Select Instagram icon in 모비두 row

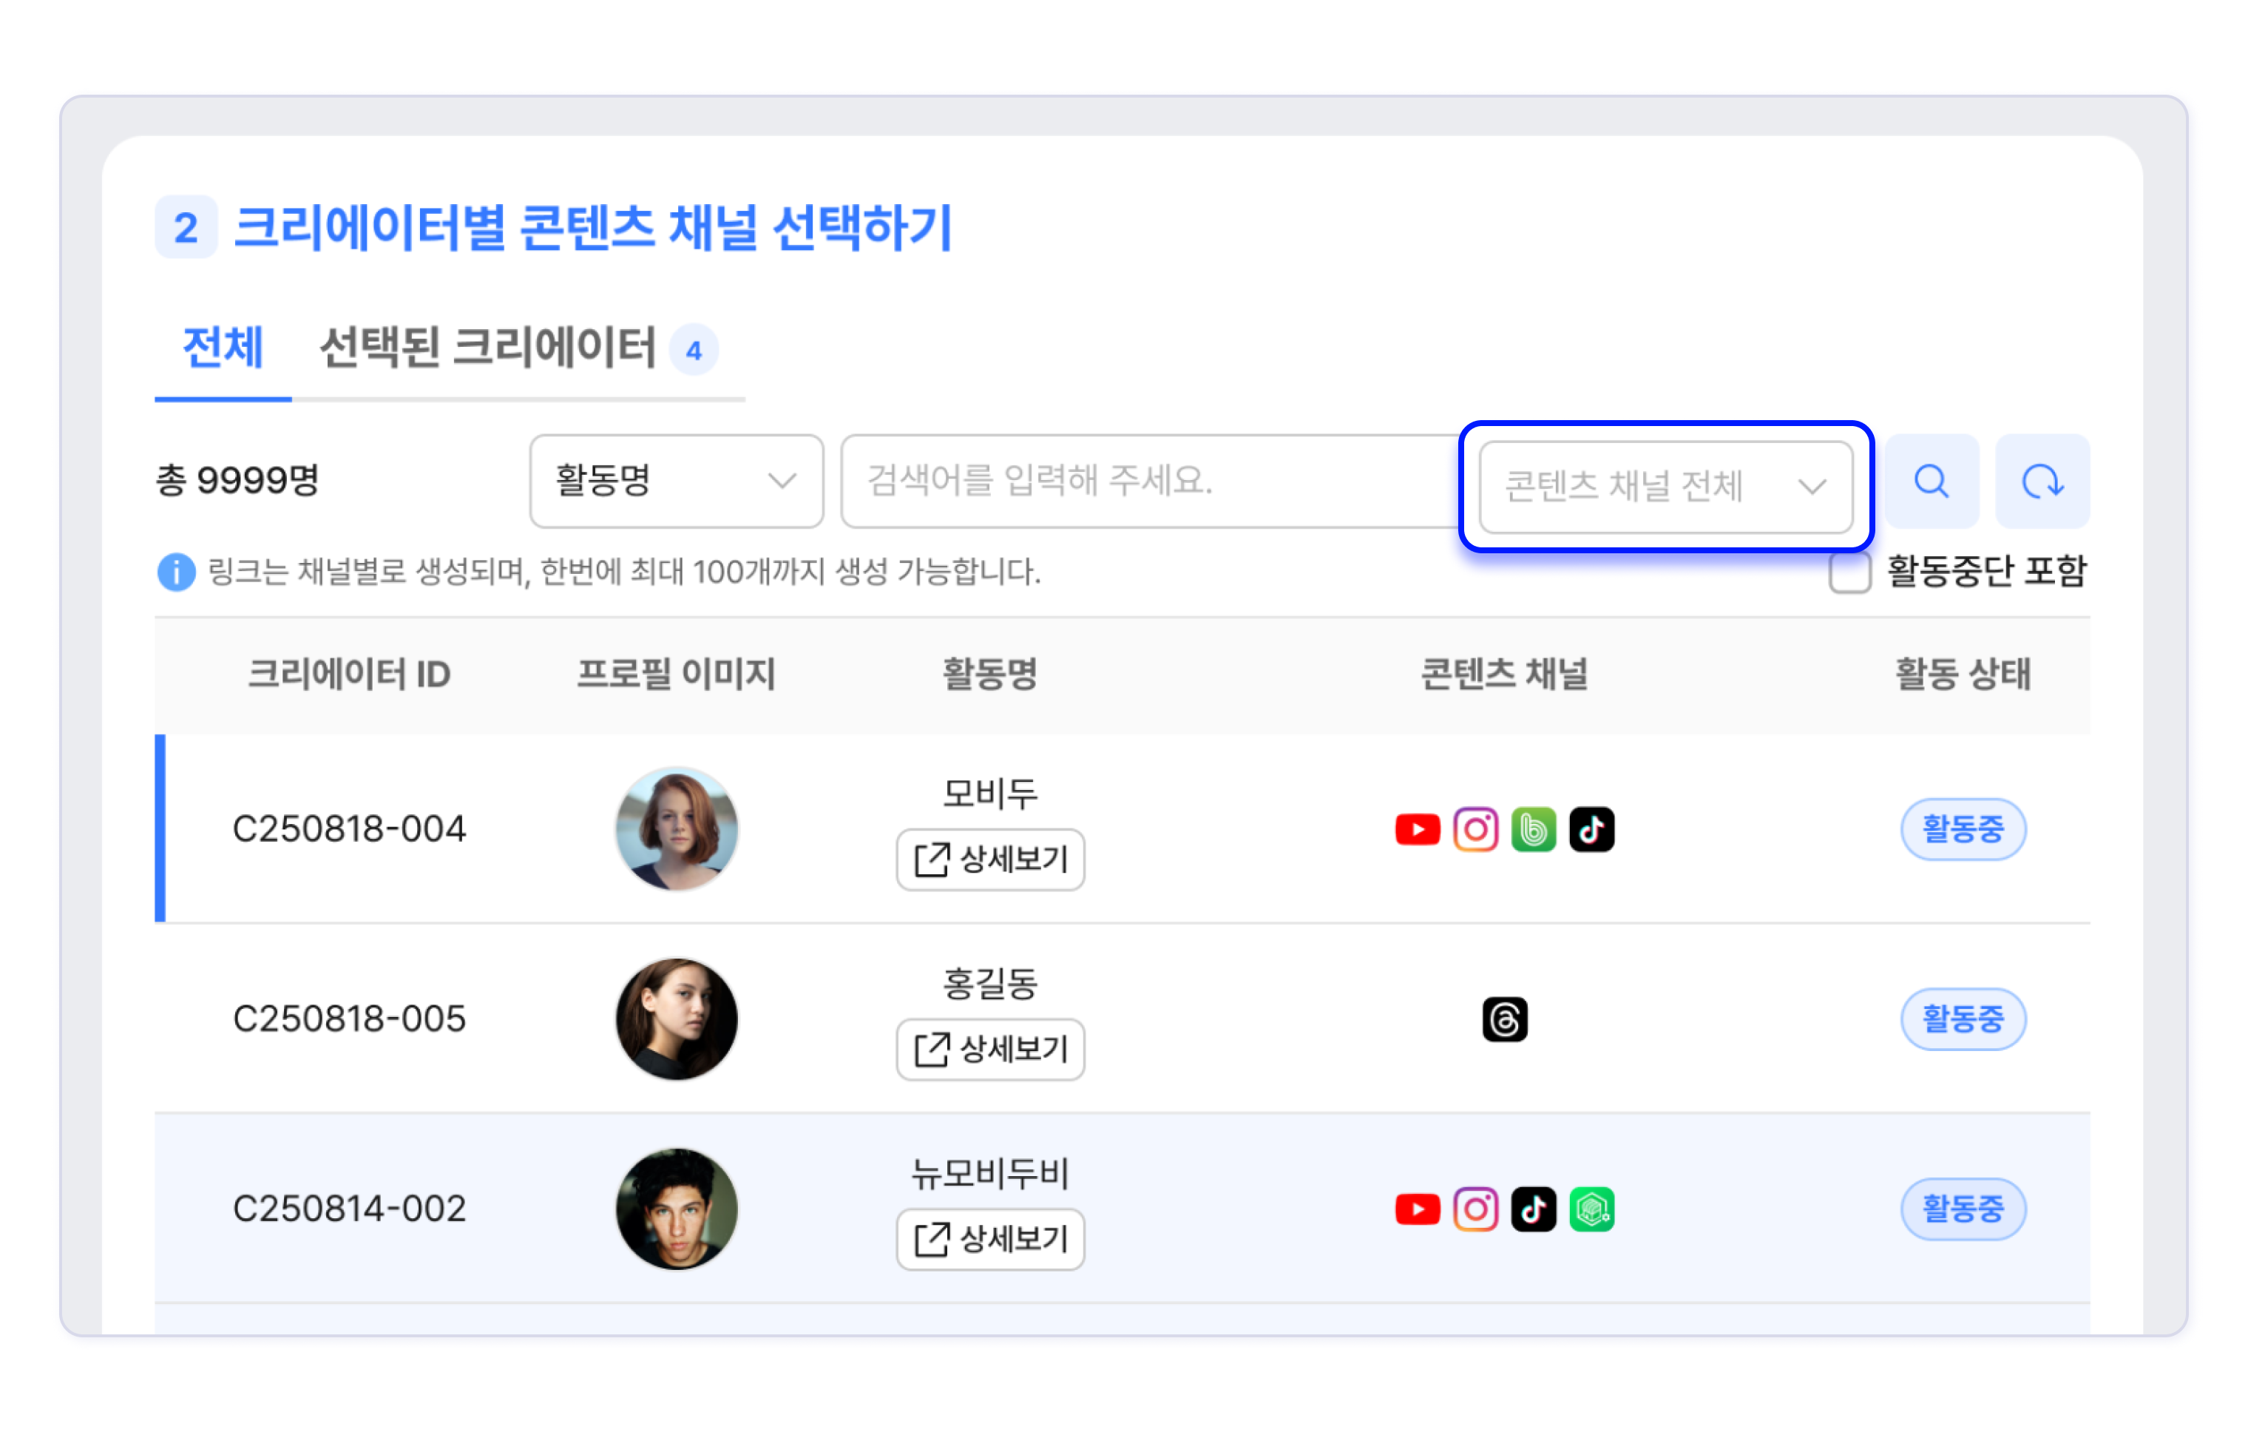pos(1475,829)
